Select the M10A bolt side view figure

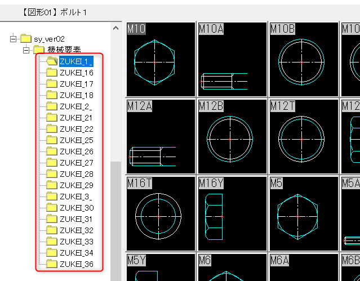[232, 60]
